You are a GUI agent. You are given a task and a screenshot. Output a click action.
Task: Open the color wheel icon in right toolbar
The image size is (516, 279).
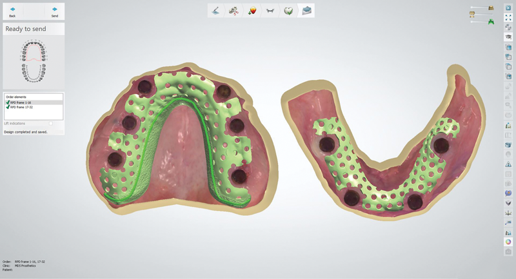point(508,242)
